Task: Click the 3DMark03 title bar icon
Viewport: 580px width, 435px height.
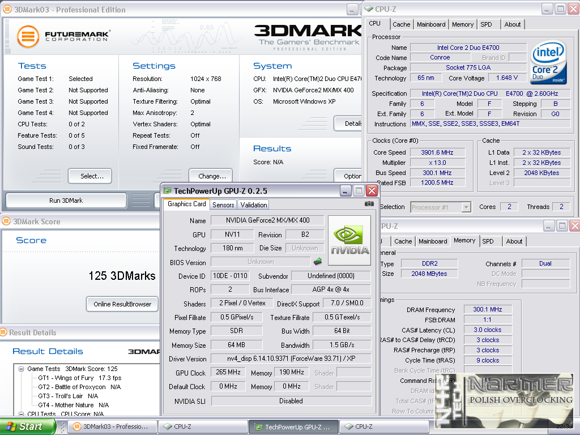Action: click(7, 9)
